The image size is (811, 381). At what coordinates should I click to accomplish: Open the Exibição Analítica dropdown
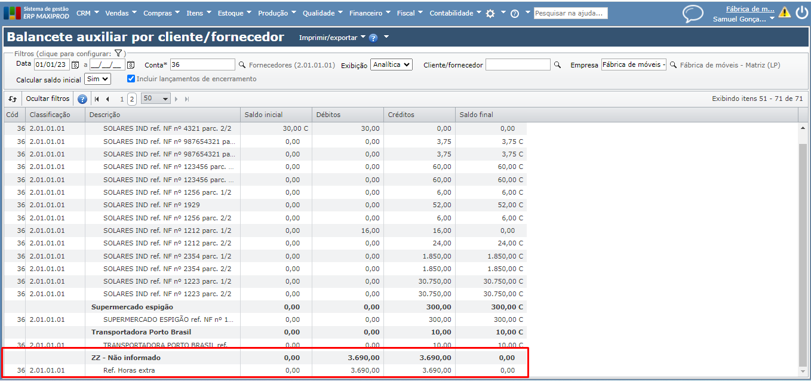tap(391, 64)
